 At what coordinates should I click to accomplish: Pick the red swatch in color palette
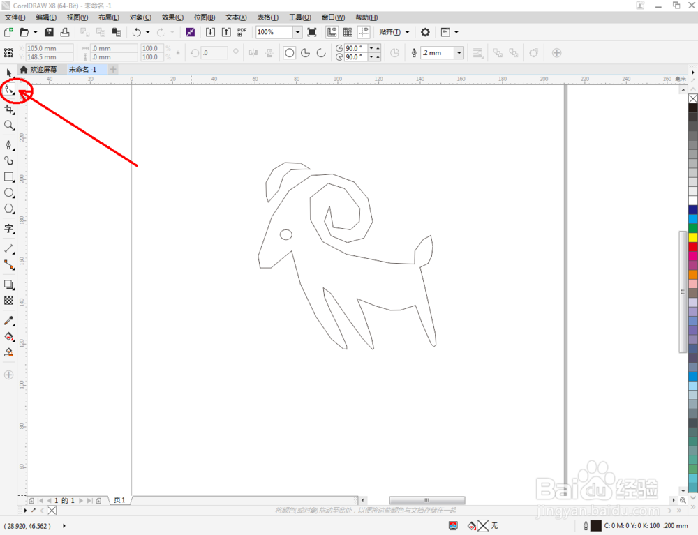[x=693, y=246]
